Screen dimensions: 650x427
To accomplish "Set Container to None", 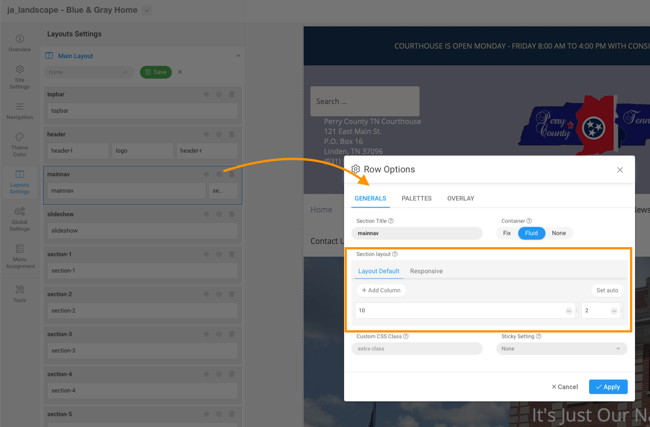I will [559, 233].
